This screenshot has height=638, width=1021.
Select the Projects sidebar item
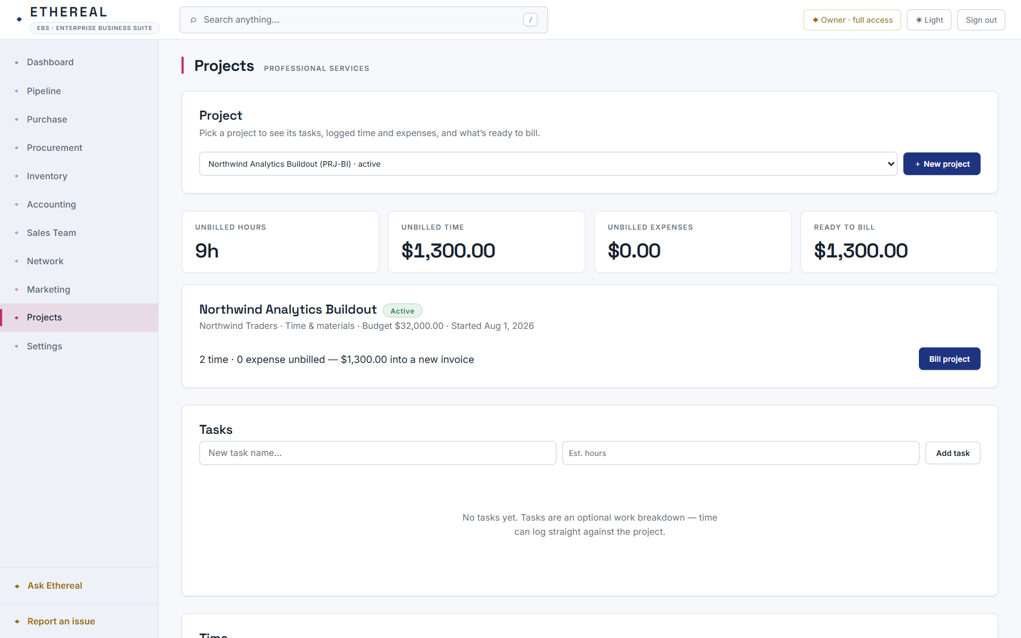[79, 318]
